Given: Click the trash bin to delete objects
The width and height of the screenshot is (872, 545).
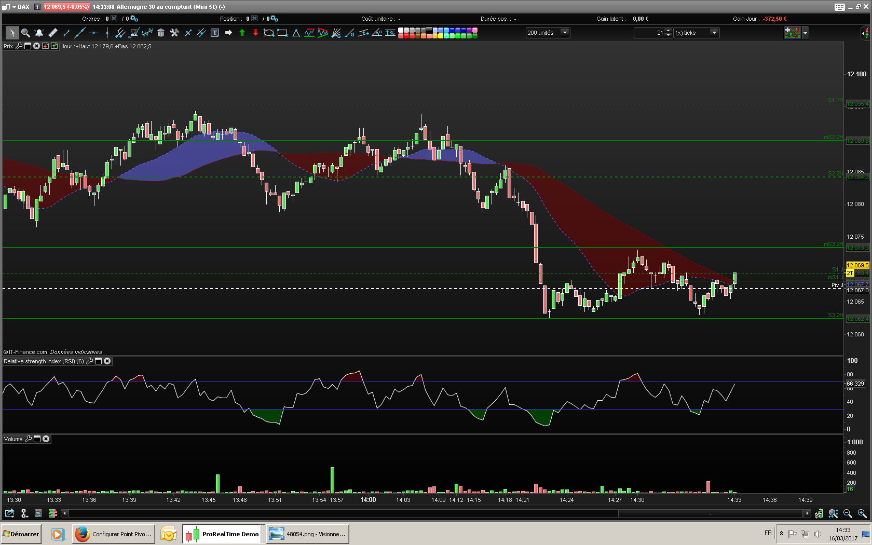Looking at the screenshot, I should tap(161, 33).
